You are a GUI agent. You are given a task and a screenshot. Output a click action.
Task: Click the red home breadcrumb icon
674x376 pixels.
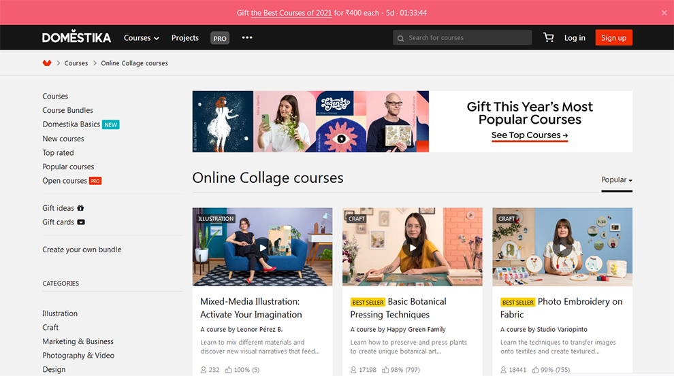(47, 63)
